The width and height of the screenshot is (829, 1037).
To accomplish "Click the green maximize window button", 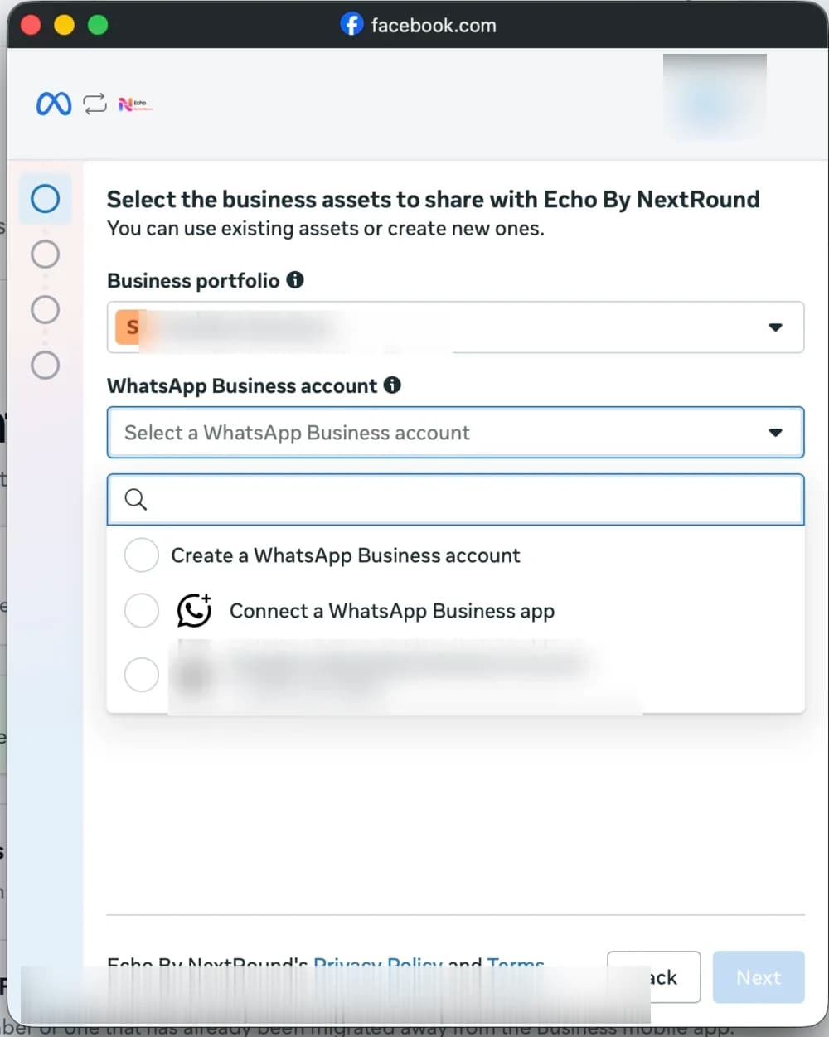I will click(x=98, y=25).
